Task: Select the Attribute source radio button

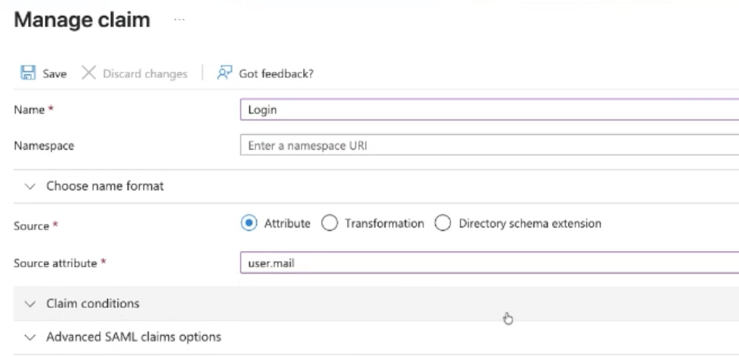Action: pyautogui.click(x=251, y=223)
